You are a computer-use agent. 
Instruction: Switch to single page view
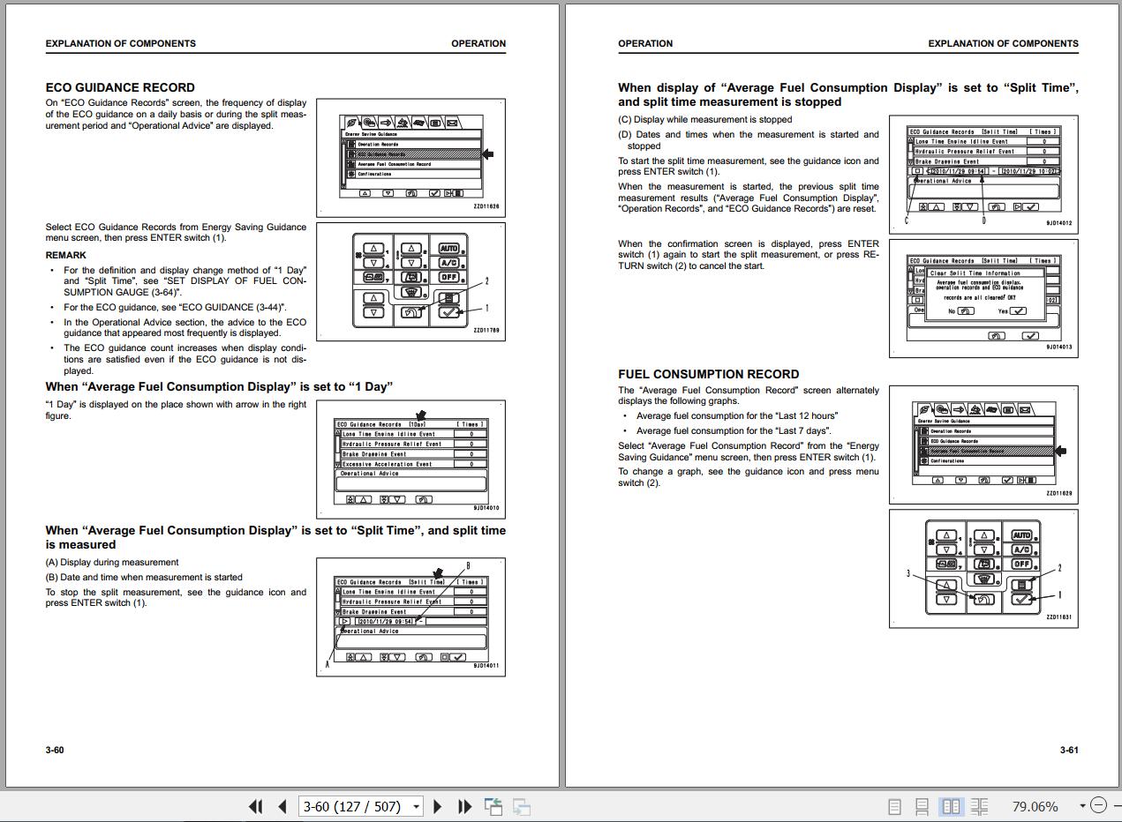(894, 806)
